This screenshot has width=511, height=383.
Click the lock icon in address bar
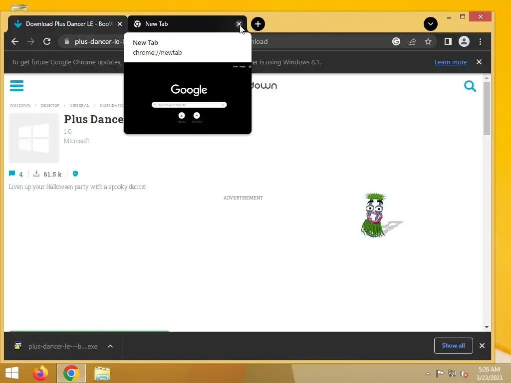point(67,41)
